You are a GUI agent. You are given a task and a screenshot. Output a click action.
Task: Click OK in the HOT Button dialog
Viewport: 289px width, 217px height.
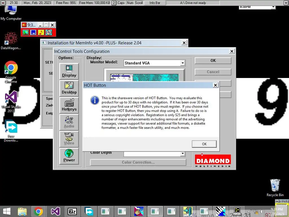204,144
